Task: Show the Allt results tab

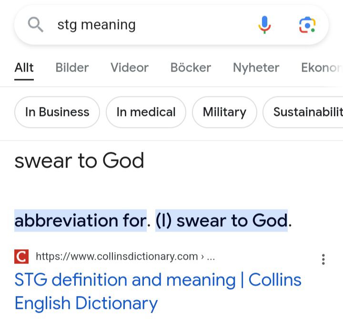Action: [x=24, y=68]
